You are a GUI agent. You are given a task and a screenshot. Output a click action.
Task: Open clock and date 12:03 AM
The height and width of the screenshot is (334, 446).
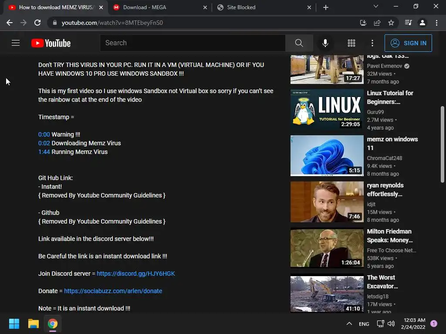[413, 324]
